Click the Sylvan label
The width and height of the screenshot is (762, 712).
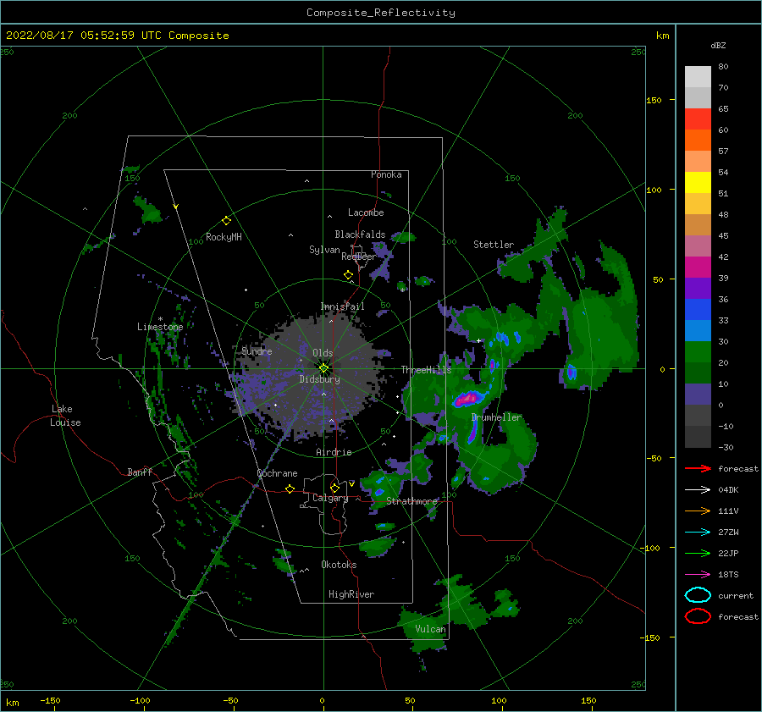click(x=324, y=250)
